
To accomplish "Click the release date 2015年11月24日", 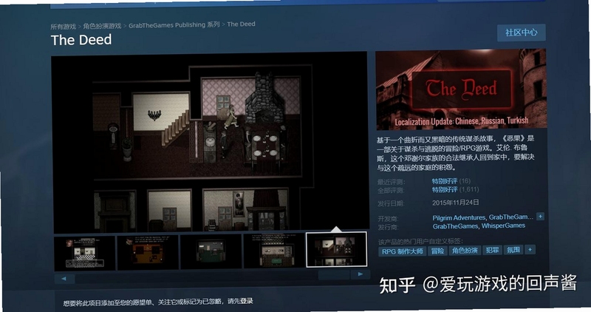I will click(455, 203).
